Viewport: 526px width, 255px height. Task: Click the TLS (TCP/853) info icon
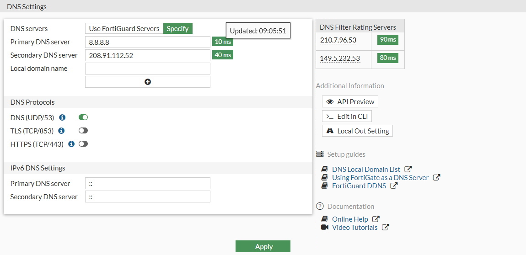tap(61, 131)
